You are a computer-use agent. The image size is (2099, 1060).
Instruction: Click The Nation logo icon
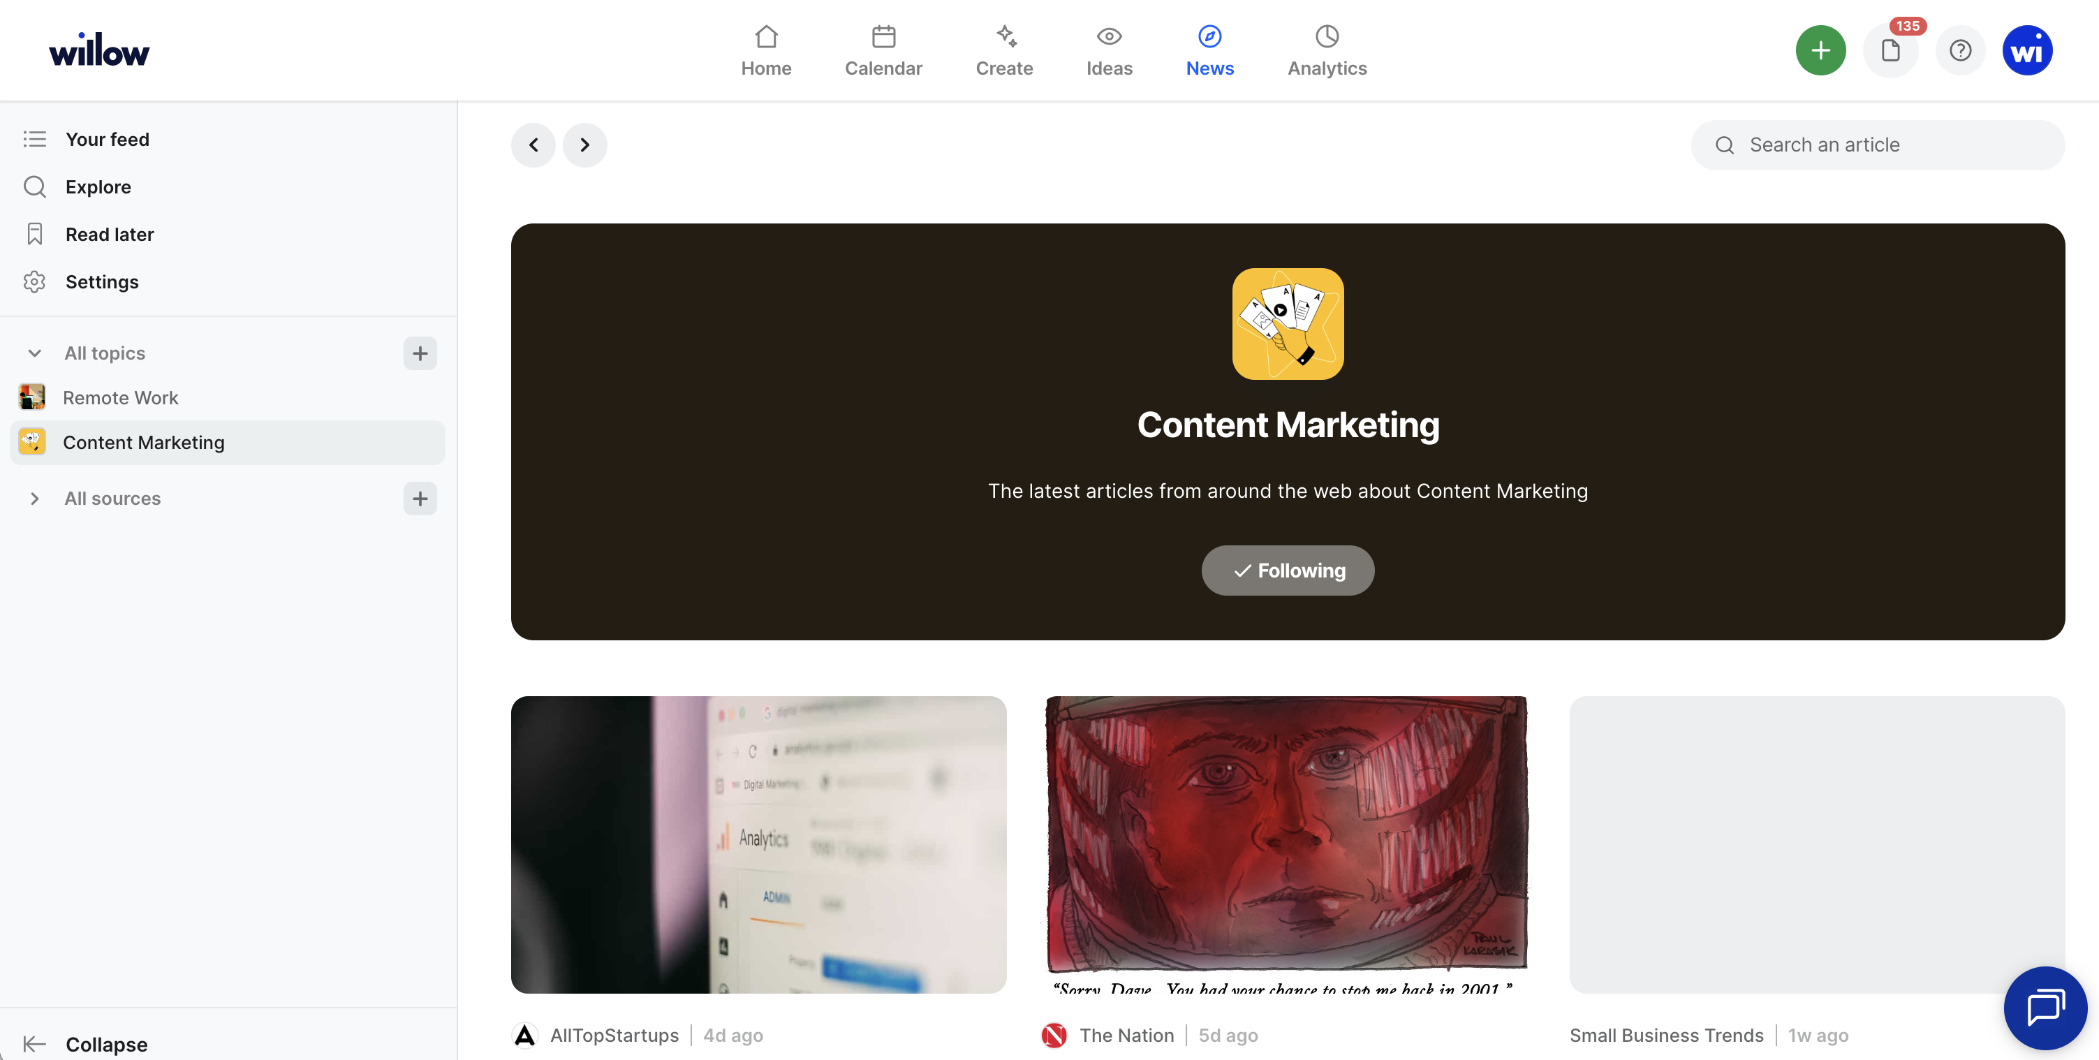point(1054,1036)
